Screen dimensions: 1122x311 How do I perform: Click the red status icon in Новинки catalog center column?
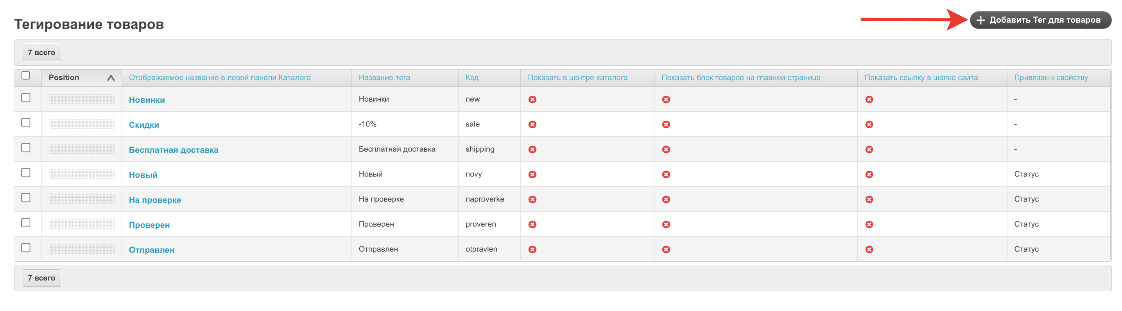click(532, 99)
